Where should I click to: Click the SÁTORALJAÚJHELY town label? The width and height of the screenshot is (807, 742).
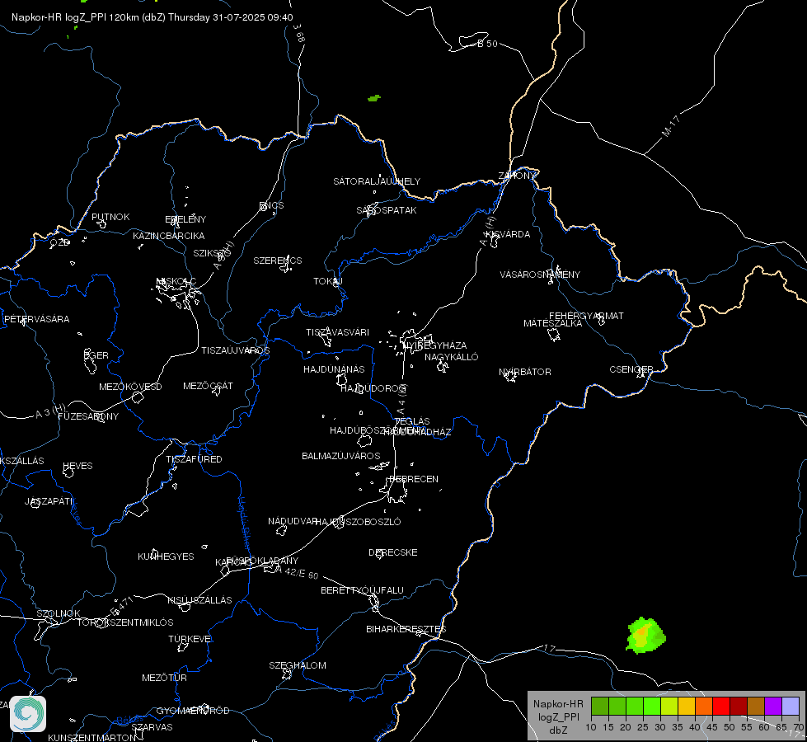pos(377,181)
